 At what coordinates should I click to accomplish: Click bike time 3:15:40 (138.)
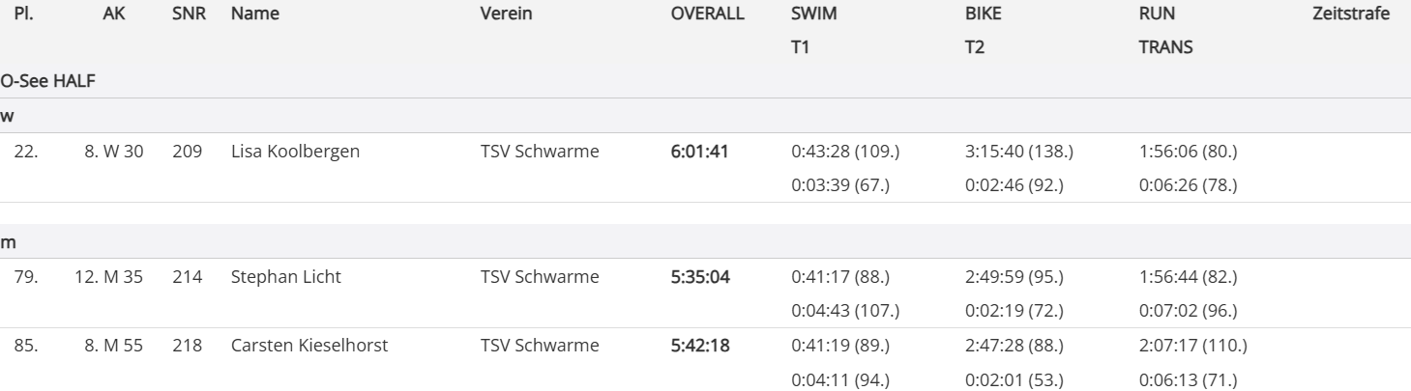pos(1018,152)
